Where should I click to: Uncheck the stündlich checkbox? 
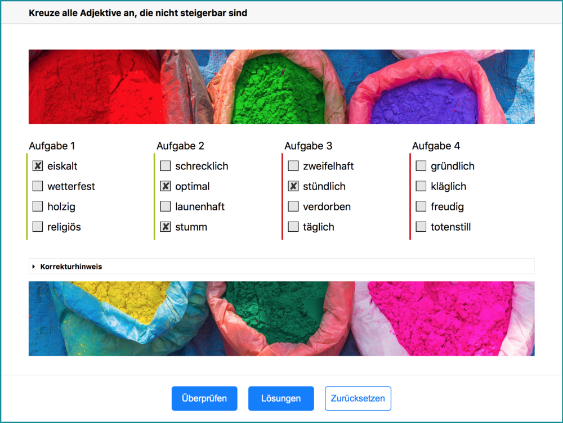[293, 186]
